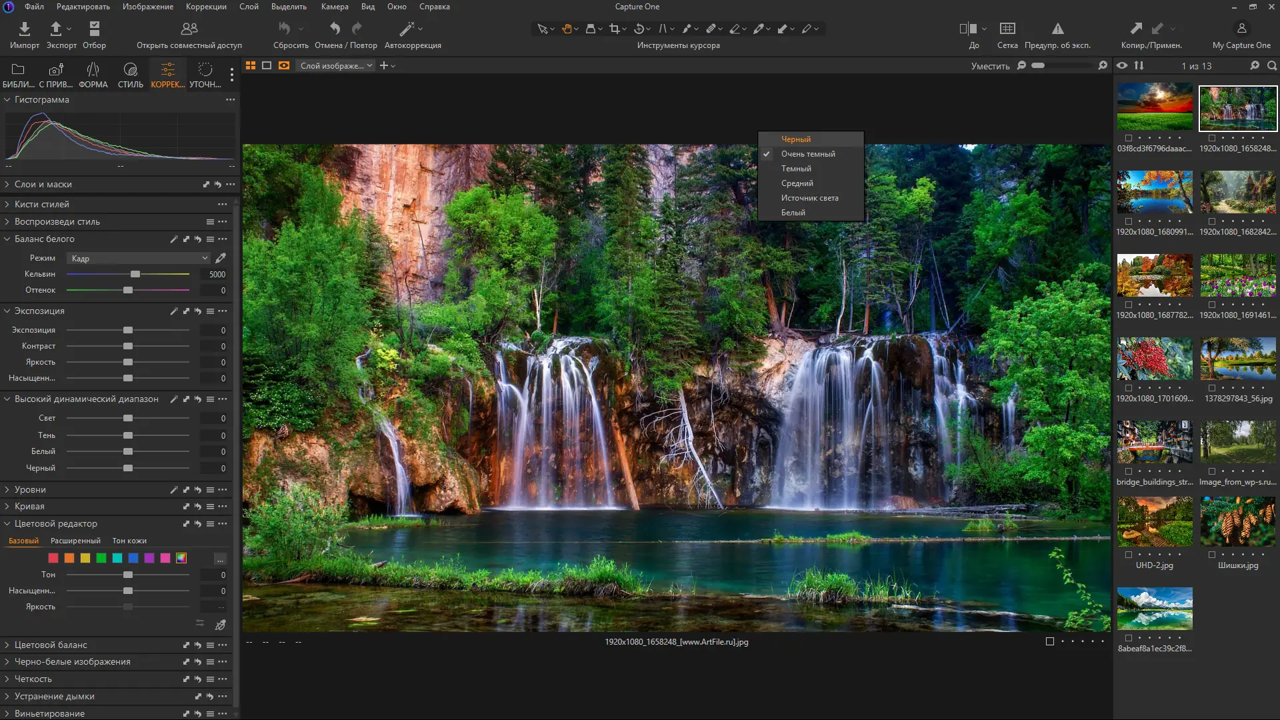Choose Черный in background color menu

(796, 139)
